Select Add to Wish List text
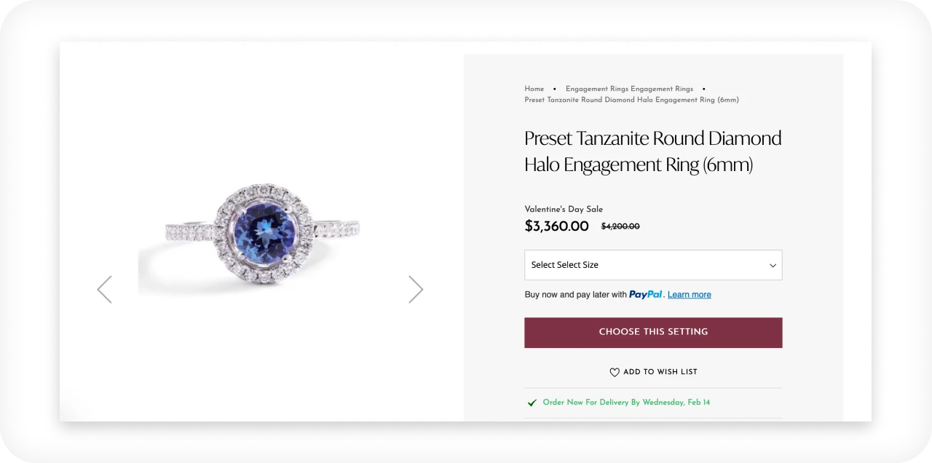The height and width of the screenshot is (463, 932). point(660,372)
